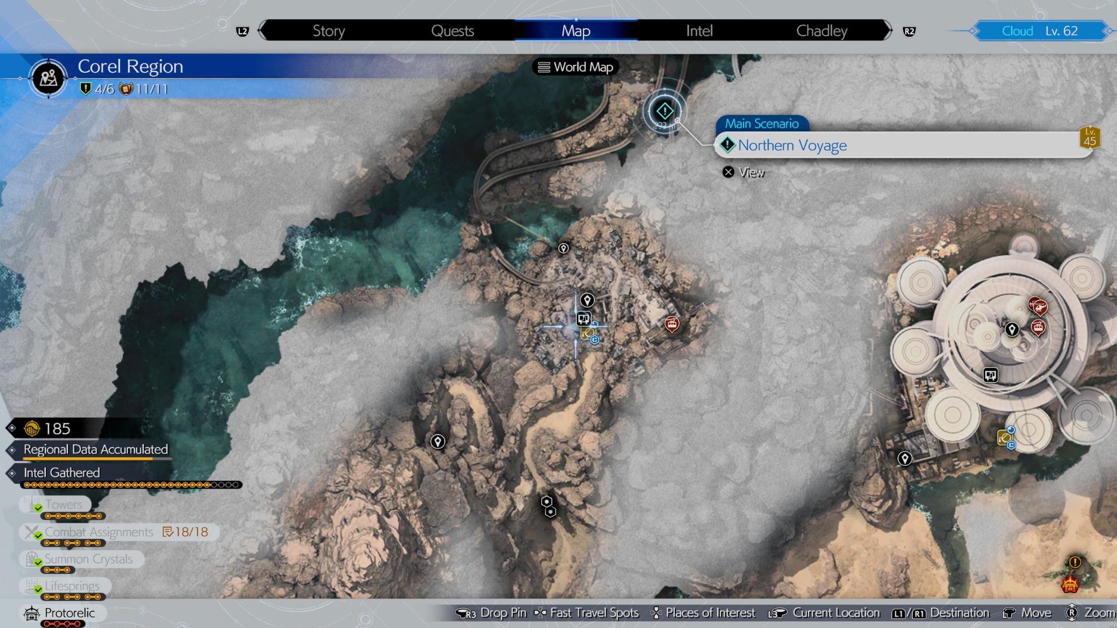Click the Intel Gathered progress bar

[131, 485]
